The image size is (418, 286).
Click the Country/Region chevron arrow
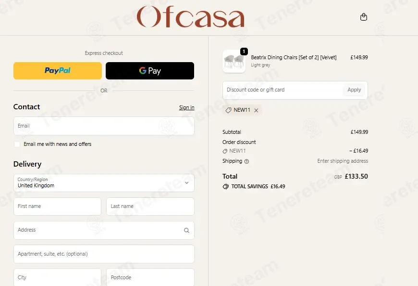186,183
